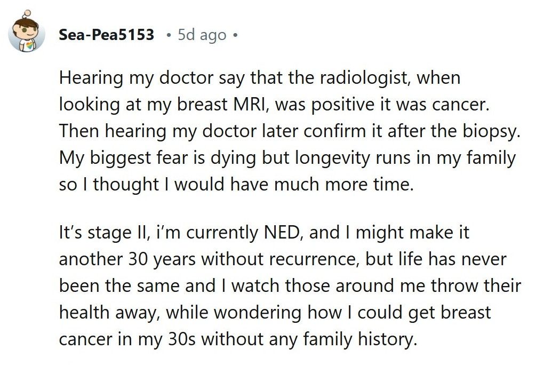
Task: Open the Sea-Pea5153 profile username link
Action: (107, 35)
